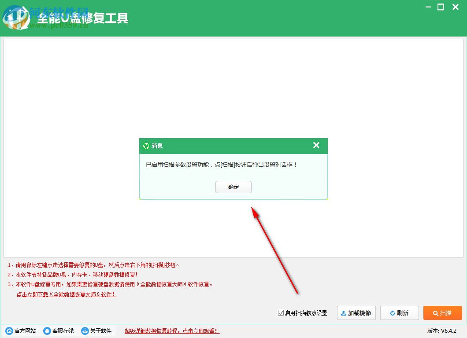Start scanning with the 扫描 button

[x=442, y=313]
